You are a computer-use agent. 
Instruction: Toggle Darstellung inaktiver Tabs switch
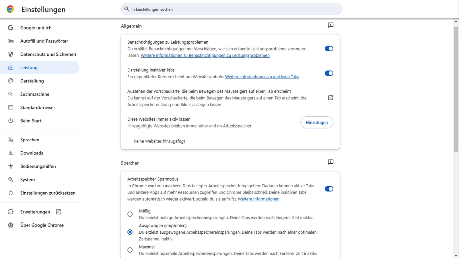point(329,73)
